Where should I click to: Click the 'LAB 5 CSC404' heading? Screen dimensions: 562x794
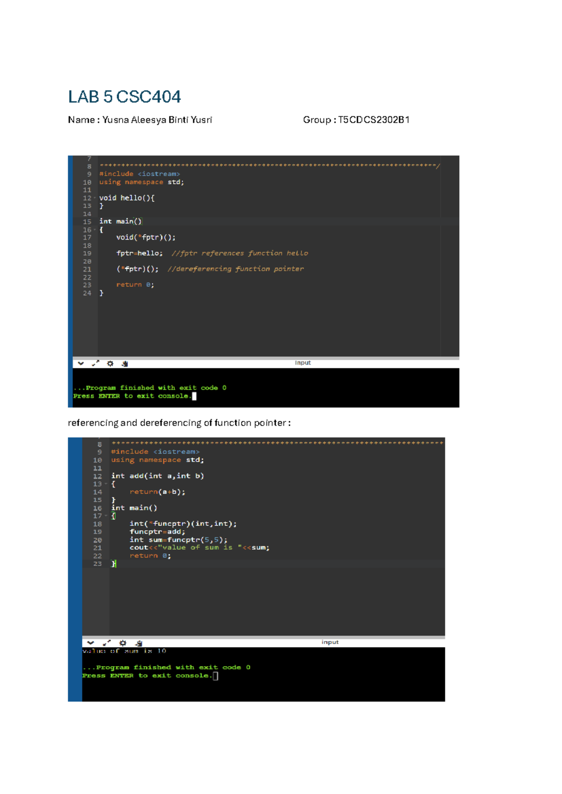tap(125, 97)
